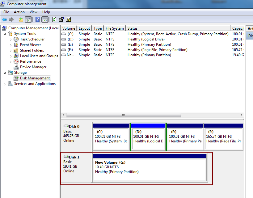Viewport: 253px width, 198px height.
Task: Open the View menu
Action: [33, 12]
